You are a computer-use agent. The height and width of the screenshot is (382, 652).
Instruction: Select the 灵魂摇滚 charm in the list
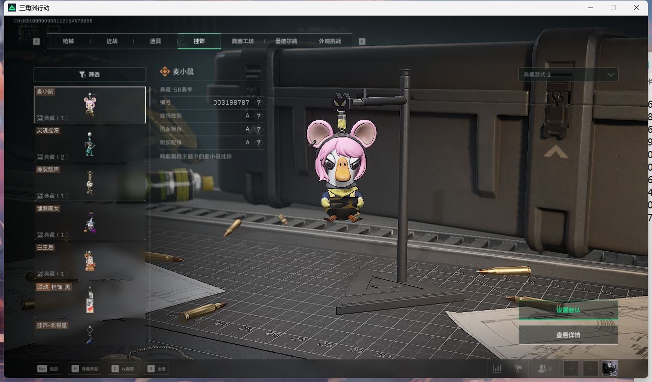pos(90,144)
